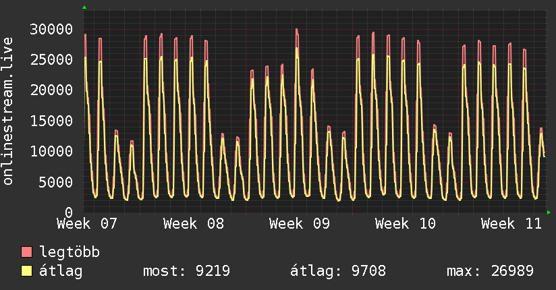556x290 pixels.
Task: Click the Week 10 axis label
Action: tap(406, 224)
